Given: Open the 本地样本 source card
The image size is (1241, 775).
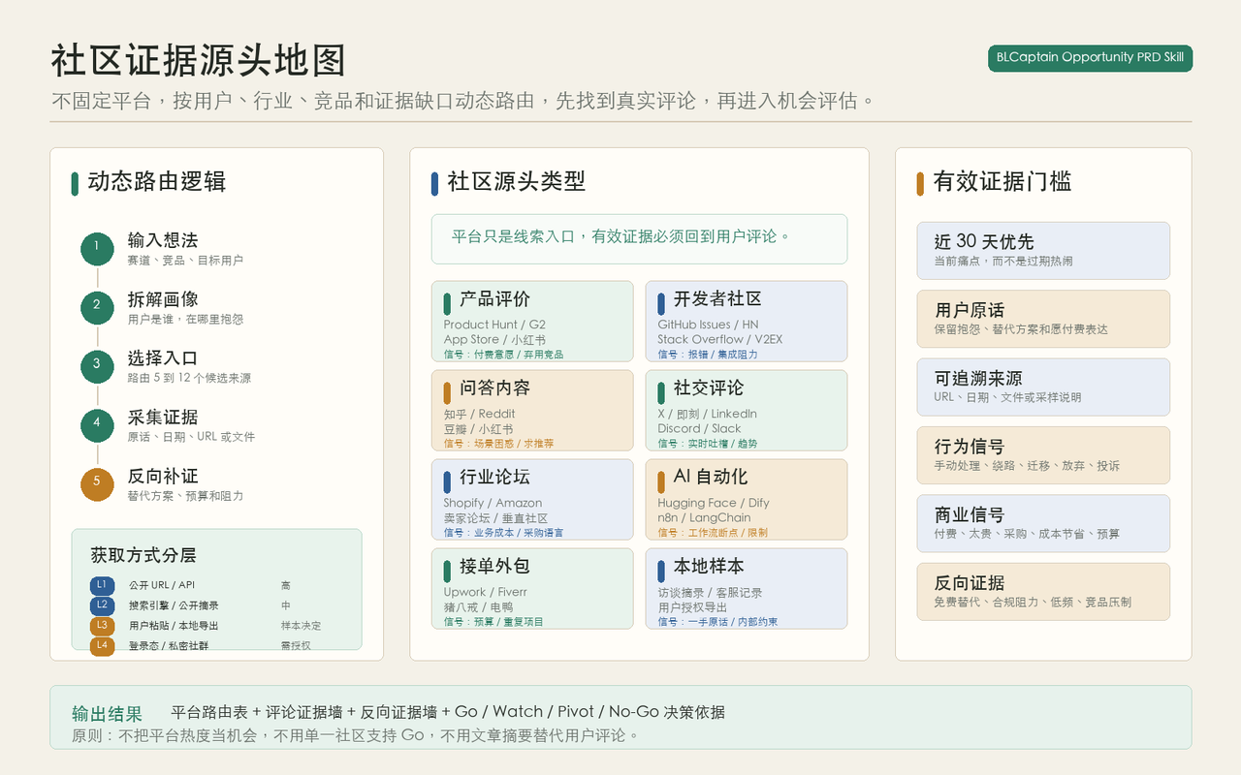Looking at the screenshot, I should (747, 589).
